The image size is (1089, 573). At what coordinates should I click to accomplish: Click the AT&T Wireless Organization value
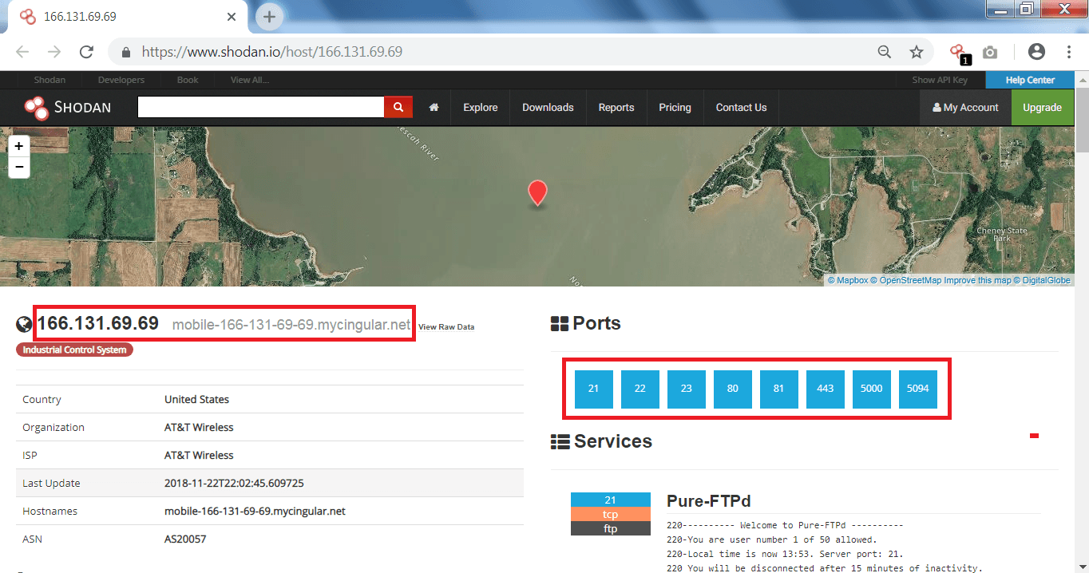click(199, 427)
